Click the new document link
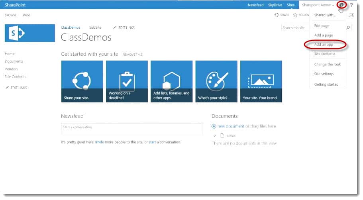The height and width of the screenshot is (200, 363). coord(231,126)
